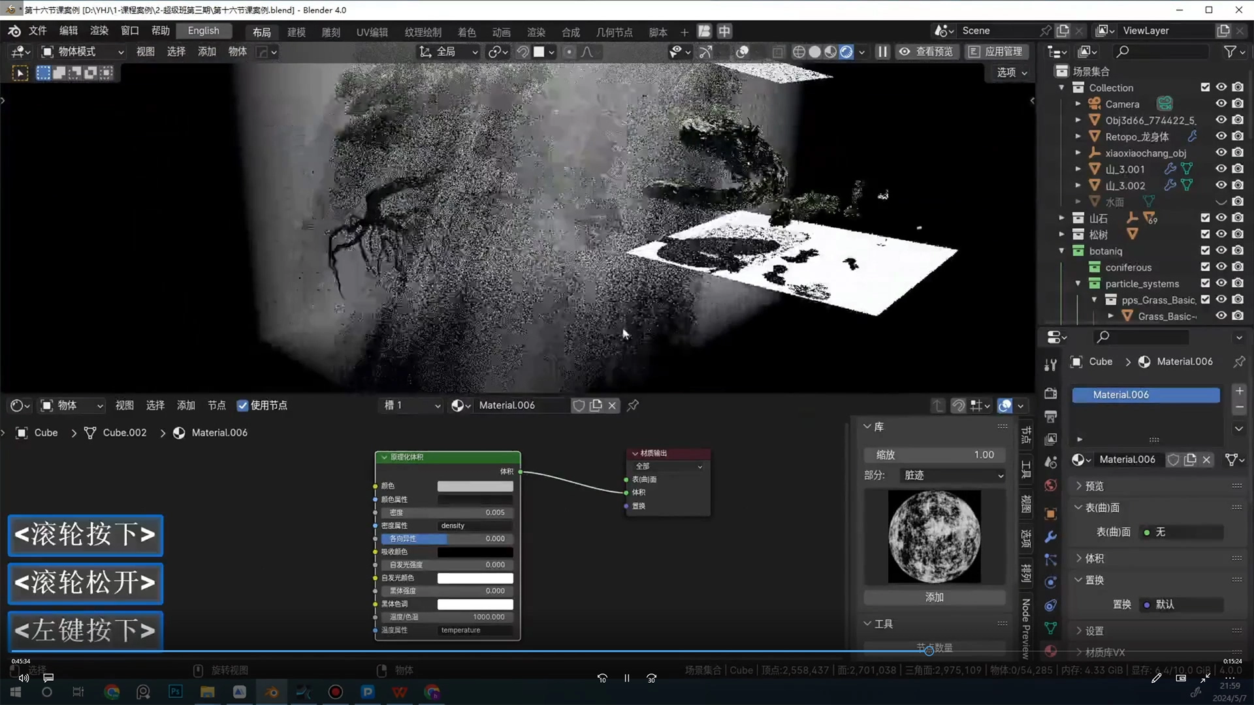Screen dimensions: 1254x705
Task: Open the principled volume color swatch
Action: pos(475,486)
